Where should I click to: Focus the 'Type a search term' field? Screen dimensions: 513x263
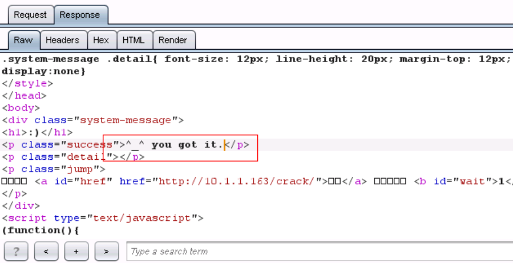pyautogui.click(x=320, y=252)
